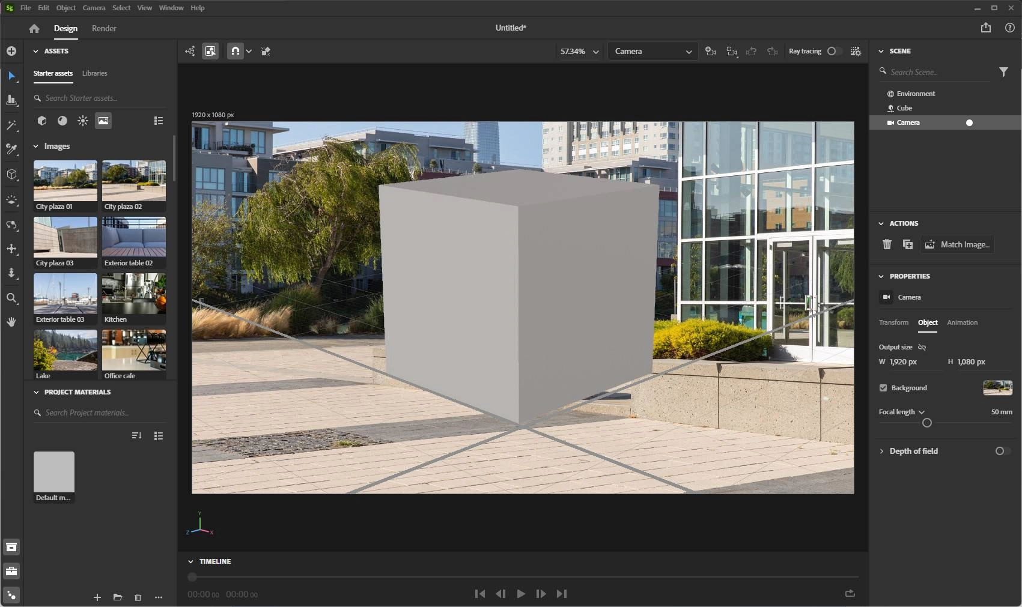
Task: Open snapping options dropdown arrow
Action: pos(249,51)
